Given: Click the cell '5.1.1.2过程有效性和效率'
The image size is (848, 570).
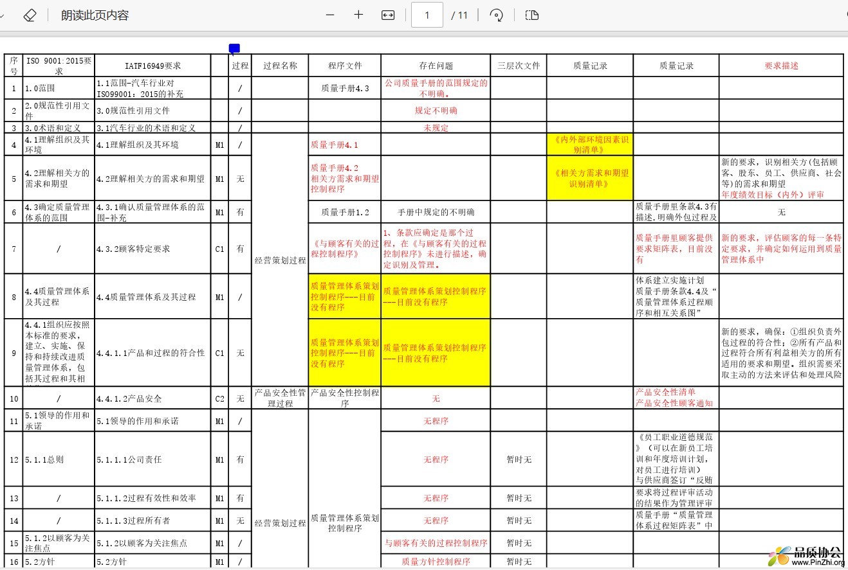Looking at the screenshot, I should [x=152, y=498].
